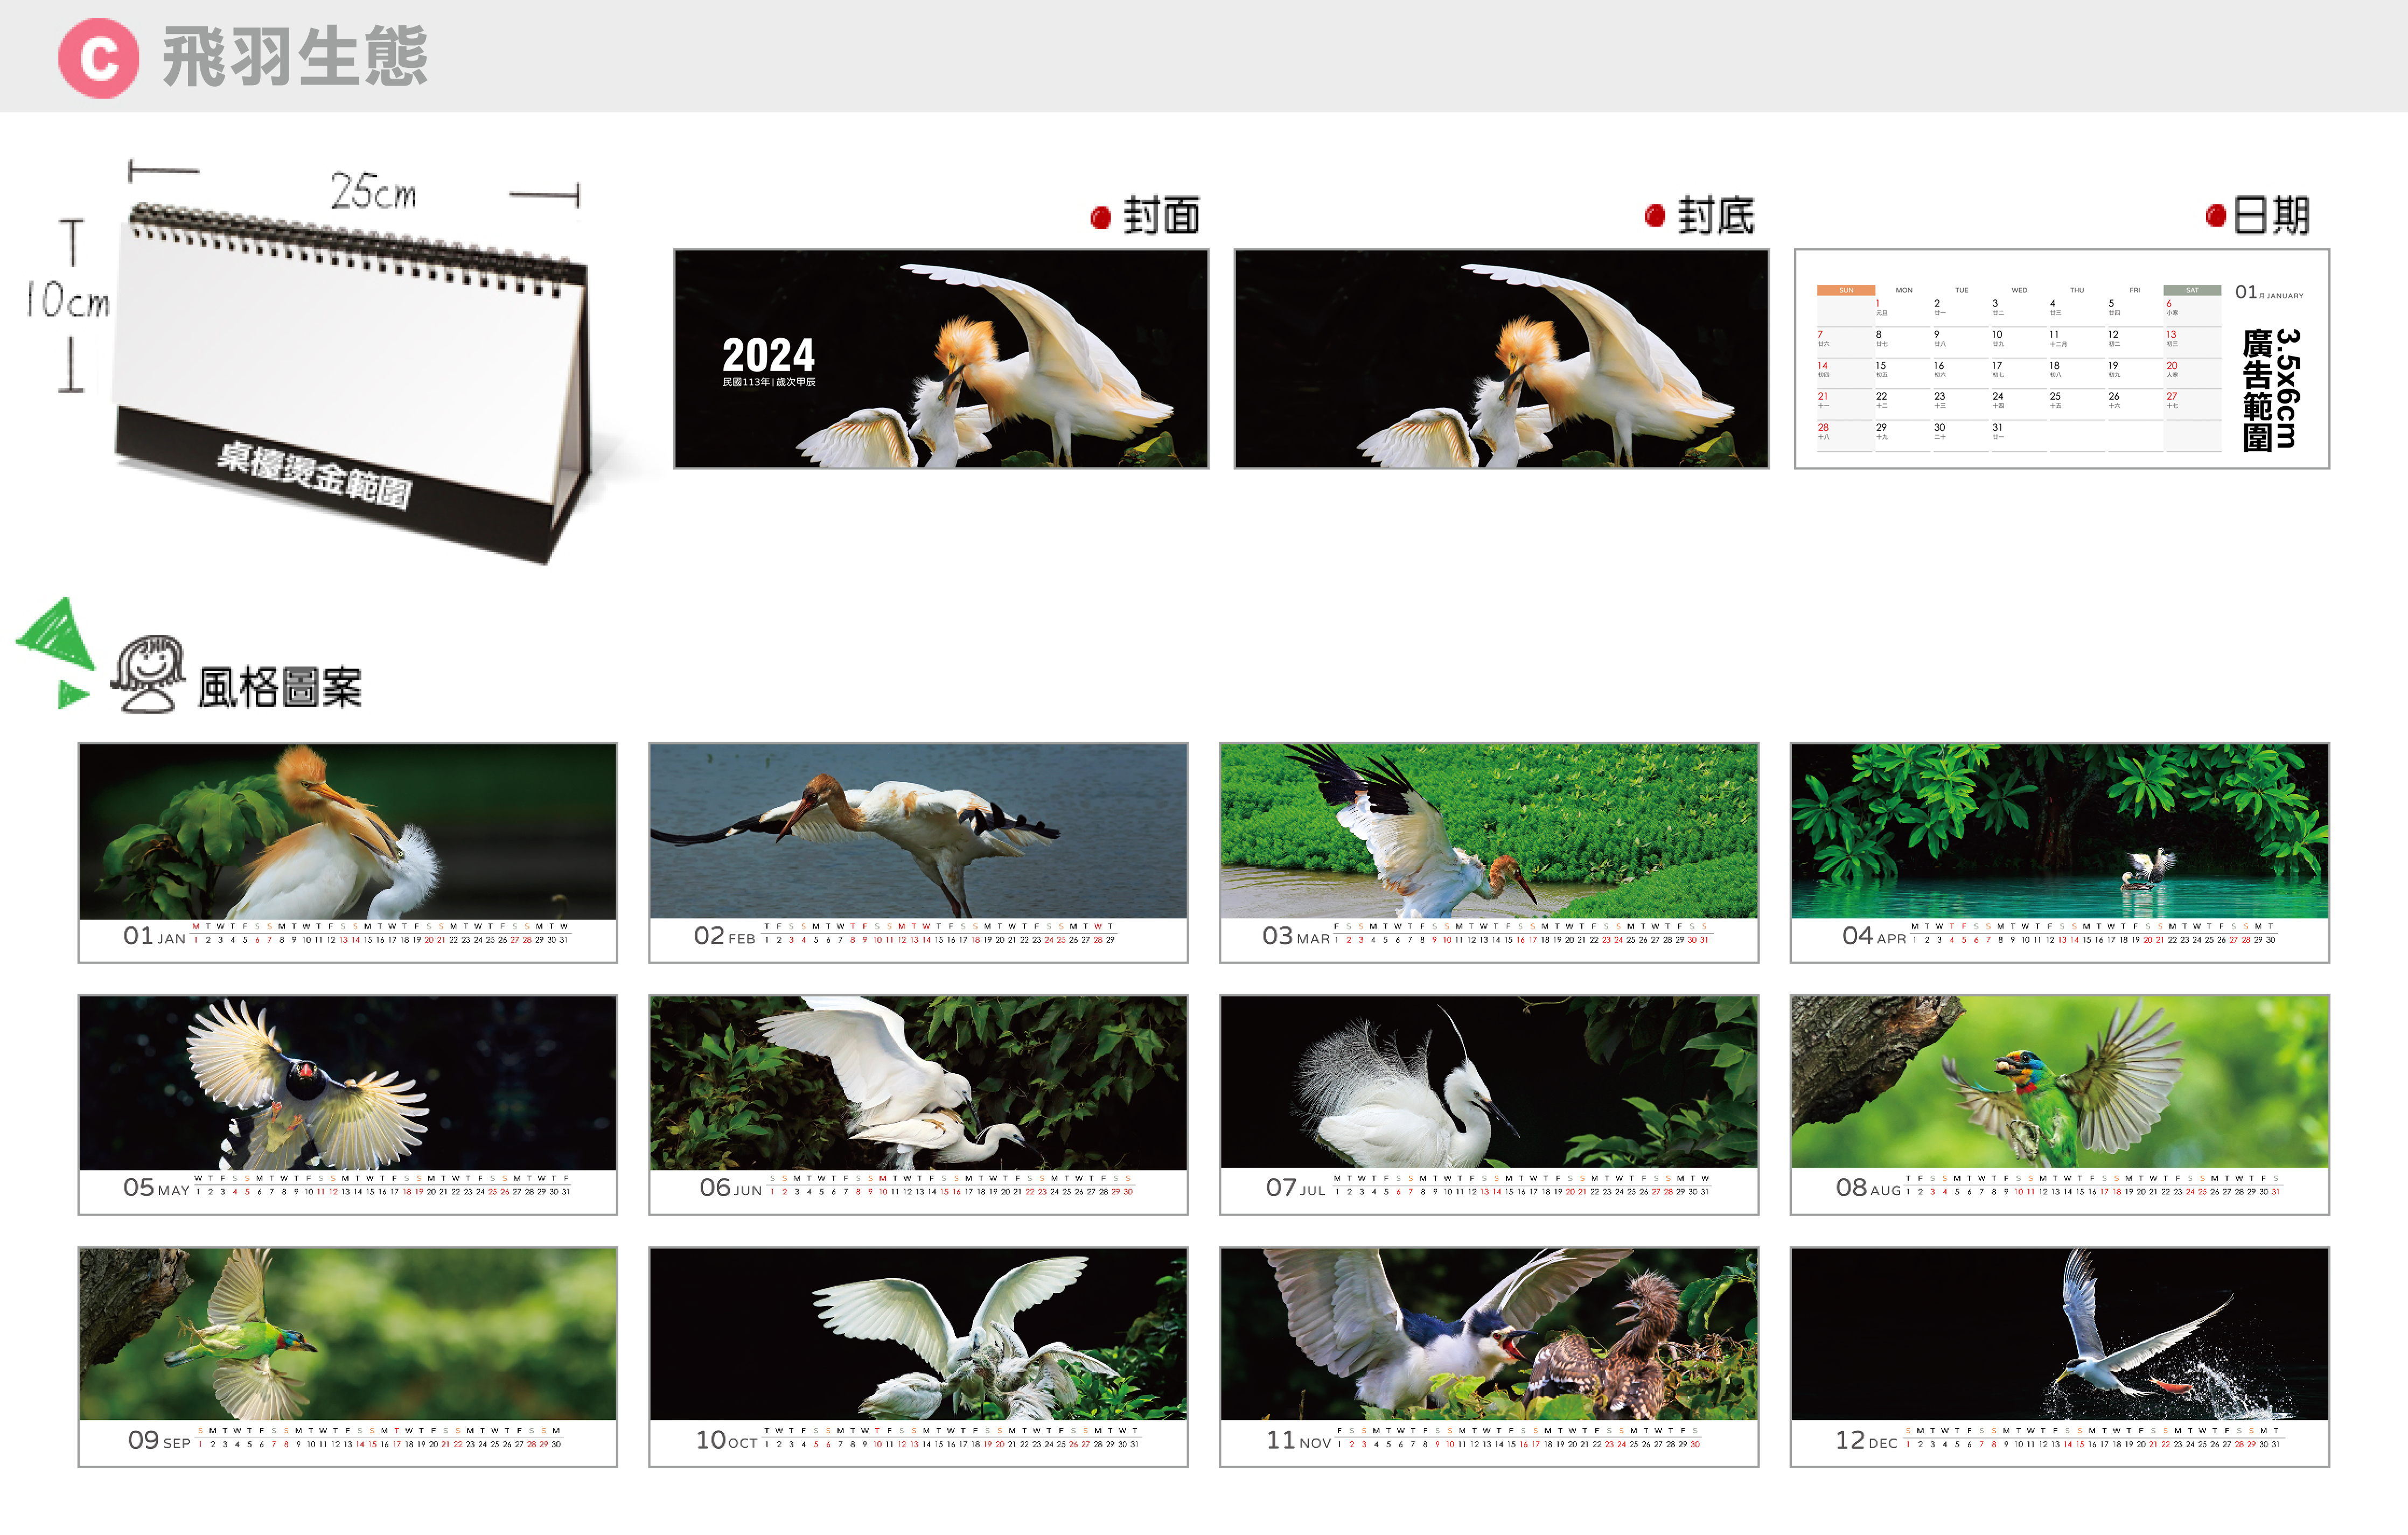Click the 風格圖案 section label
The height and width of the screenshot is (1535, 2408).
click(x=280, y=688)
